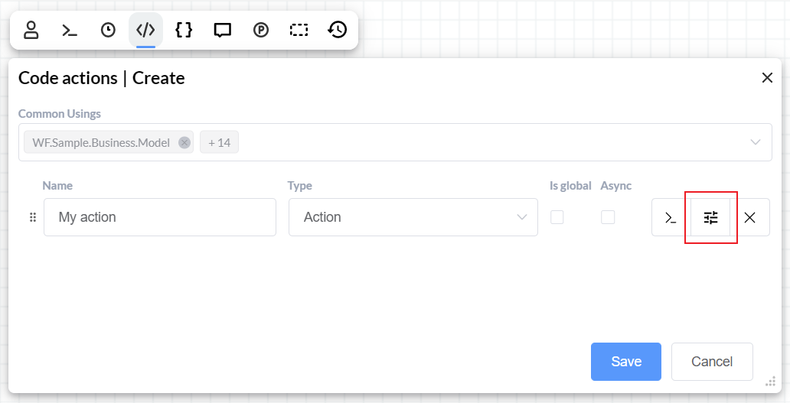Open the History icon in toolbar
Viewport: 790px width, 403px height.
click(338, 30)
